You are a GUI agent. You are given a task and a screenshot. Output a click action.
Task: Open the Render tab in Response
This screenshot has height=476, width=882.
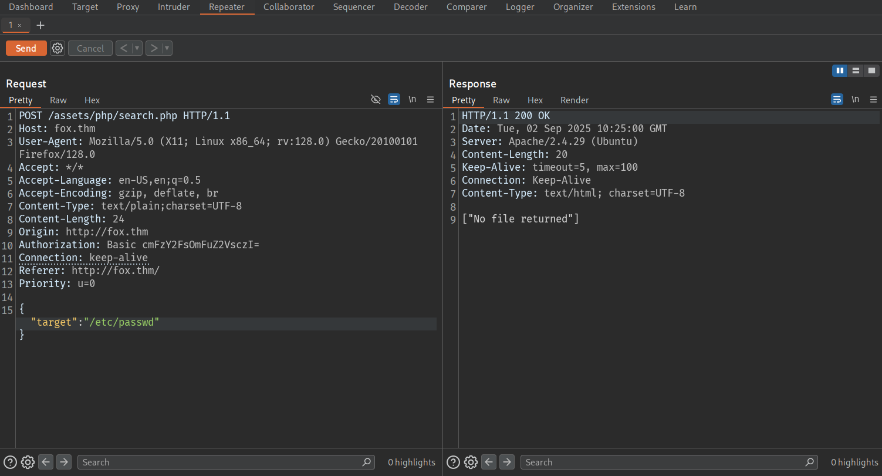pos(574,100)
